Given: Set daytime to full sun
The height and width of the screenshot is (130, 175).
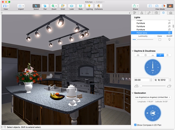Looking at the screenshot, I should click(x=145, y=55).
